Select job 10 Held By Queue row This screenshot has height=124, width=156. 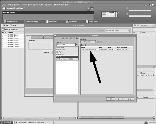[12, 41]
